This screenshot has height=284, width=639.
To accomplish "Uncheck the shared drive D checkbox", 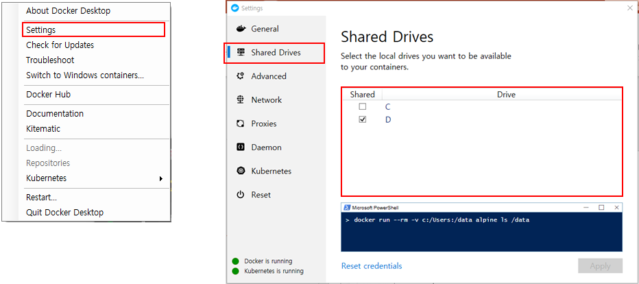I will coord(362,119).
